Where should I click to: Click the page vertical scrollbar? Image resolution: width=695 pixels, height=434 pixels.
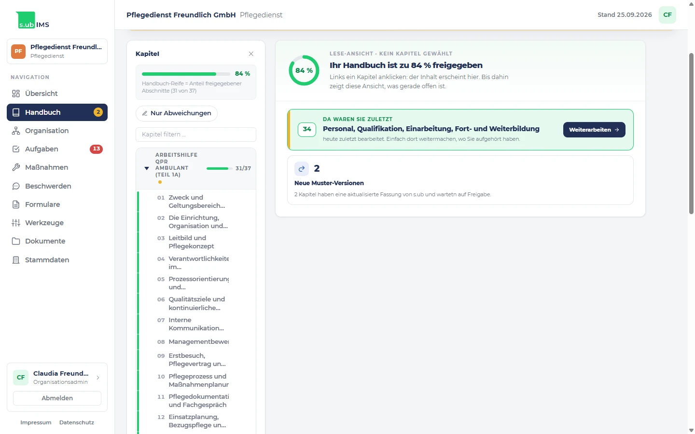691,133
